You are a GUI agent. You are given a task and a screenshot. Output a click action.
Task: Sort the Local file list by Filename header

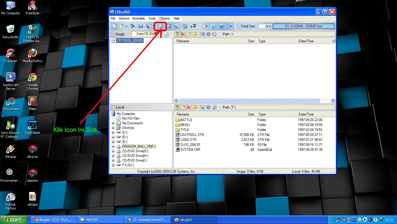pyautogui.click(x=203, y=114)
